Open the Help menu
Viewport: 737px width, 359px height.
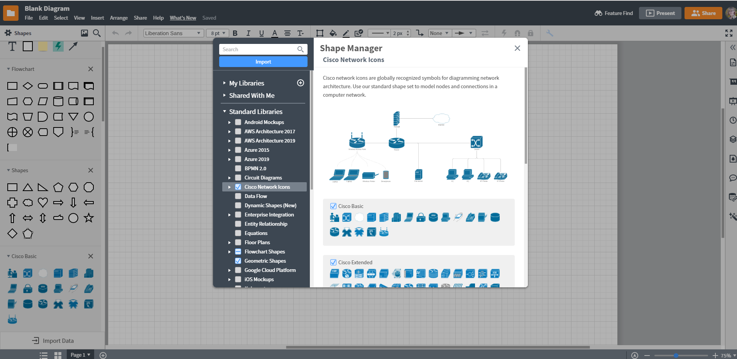click(158, 18)
